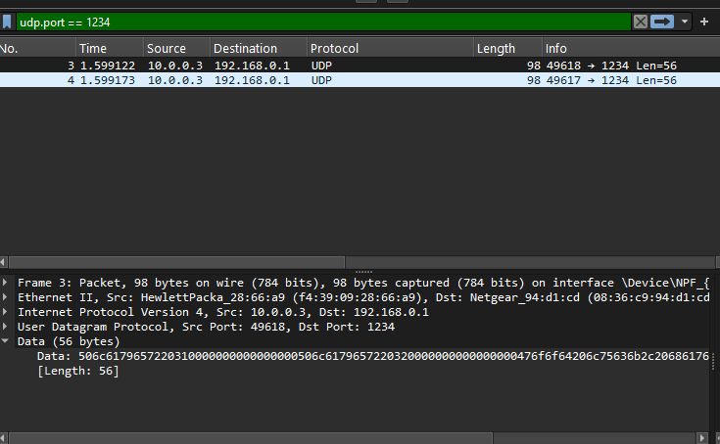The image size is (720, 444).
Task: Expand the User Datagram Protocol node
Action: (x=5, y=327)
